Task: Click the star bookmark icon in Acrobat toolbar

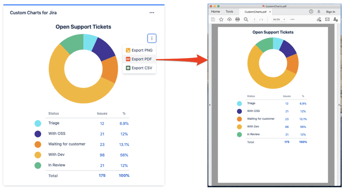Action: [221, 19]
